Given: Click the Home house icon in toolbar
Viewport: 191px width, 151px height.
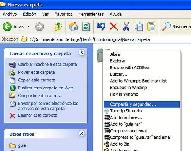Looking at the screenshot, I should pyautogui.click(x=73, y=26).
